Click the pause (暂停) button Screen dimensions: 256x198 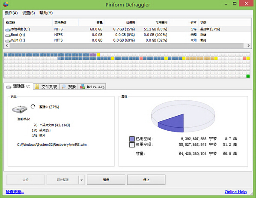[106, 180]
